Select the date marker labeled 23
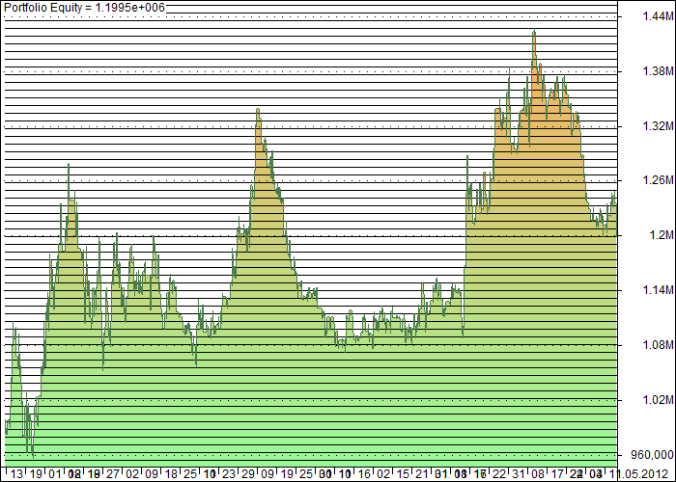The height and width of the screenshot is (482, 676). [229, 474]
